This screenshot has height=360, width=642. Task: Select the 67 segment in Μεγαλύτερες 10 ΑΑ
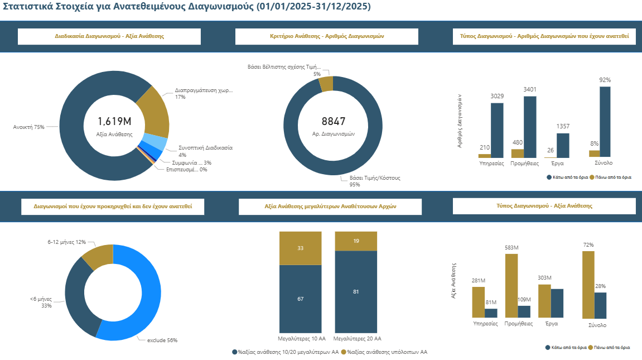point(300,299)
